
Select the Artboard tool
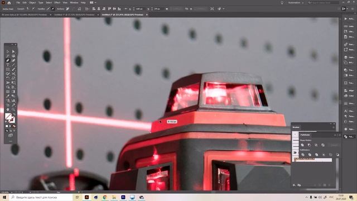[7, 105]
